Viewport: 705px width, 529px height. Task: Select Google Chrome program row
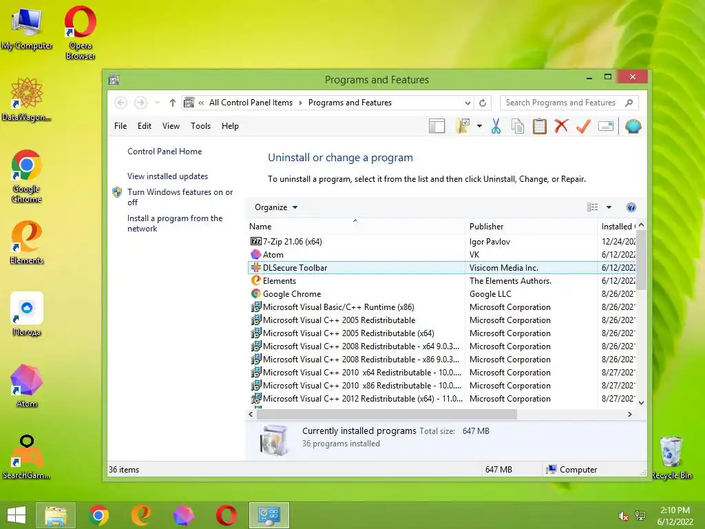[x=442, y=293]
